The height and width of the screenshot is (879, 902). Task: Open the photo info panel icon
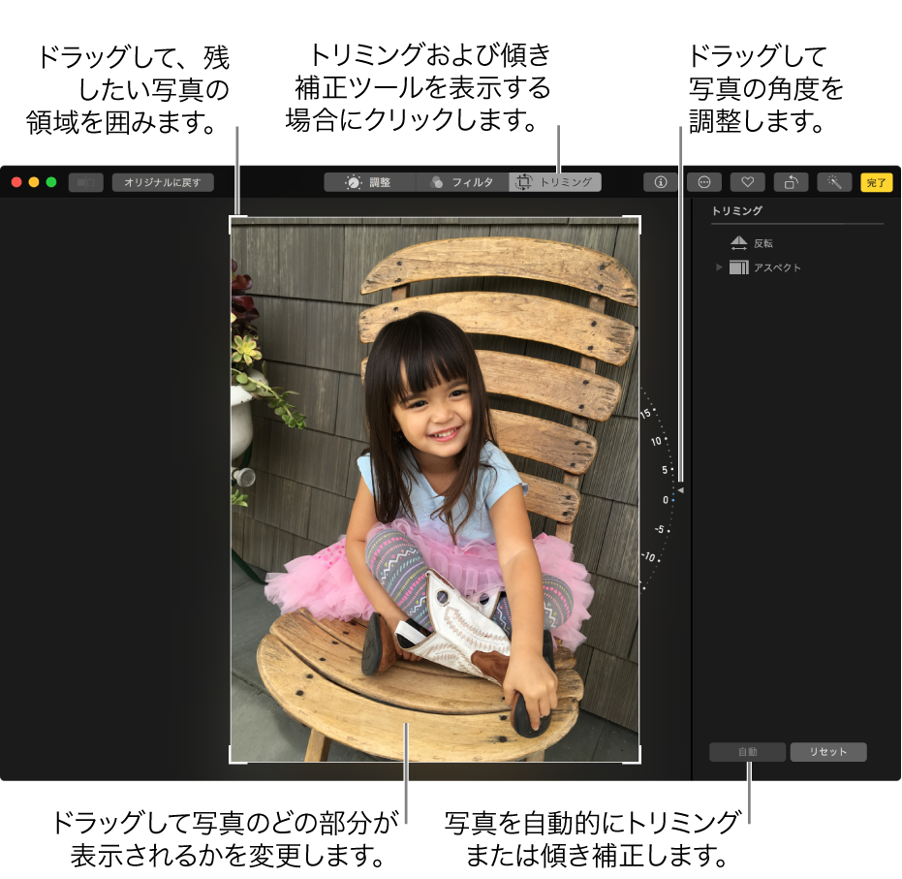pos(662,181)
